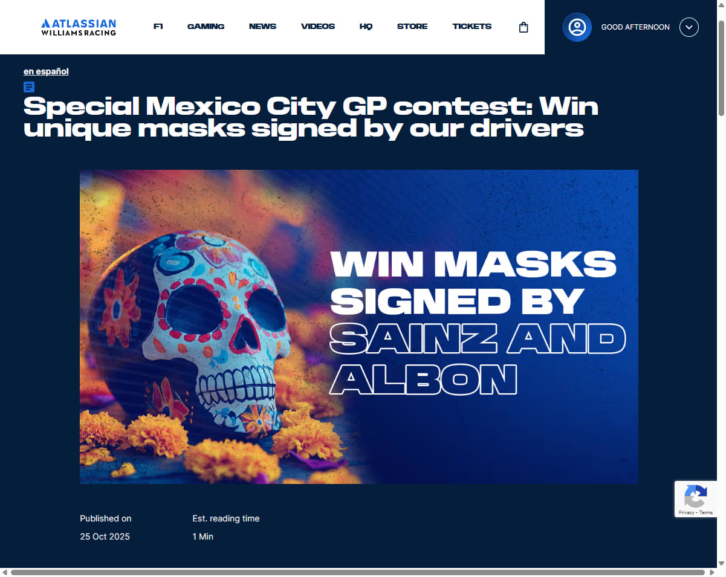726x577 pixels.
Task: Open the Tickets navigation link
Action: coord(472,27)
